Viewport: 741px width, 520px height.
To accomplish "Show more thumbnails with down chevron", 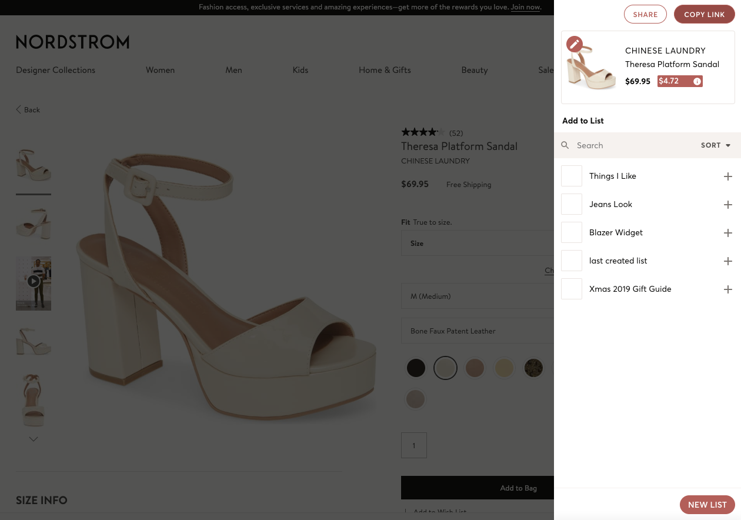I will coord(34,439).
